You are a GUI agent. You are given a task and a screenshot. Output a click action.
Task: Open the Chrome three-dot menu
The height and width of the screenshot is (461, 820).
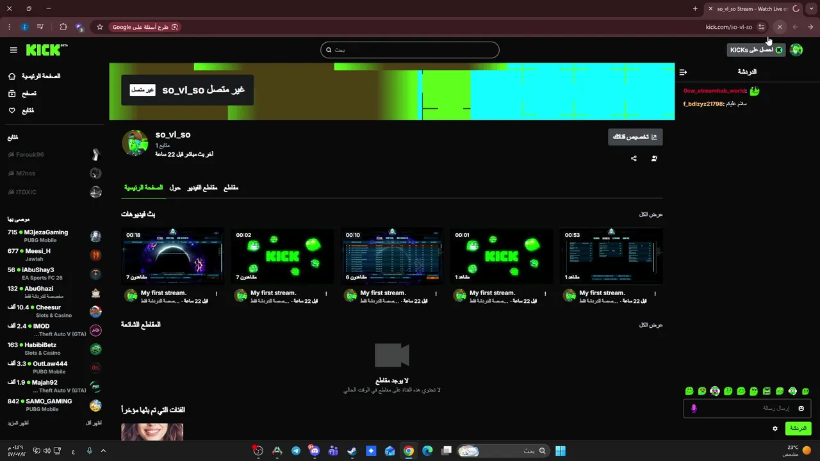pos(9,27)
